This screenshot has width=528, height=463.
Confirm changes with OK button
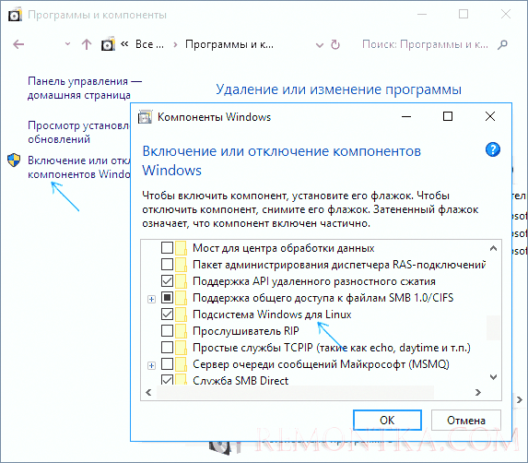point(387,420)
